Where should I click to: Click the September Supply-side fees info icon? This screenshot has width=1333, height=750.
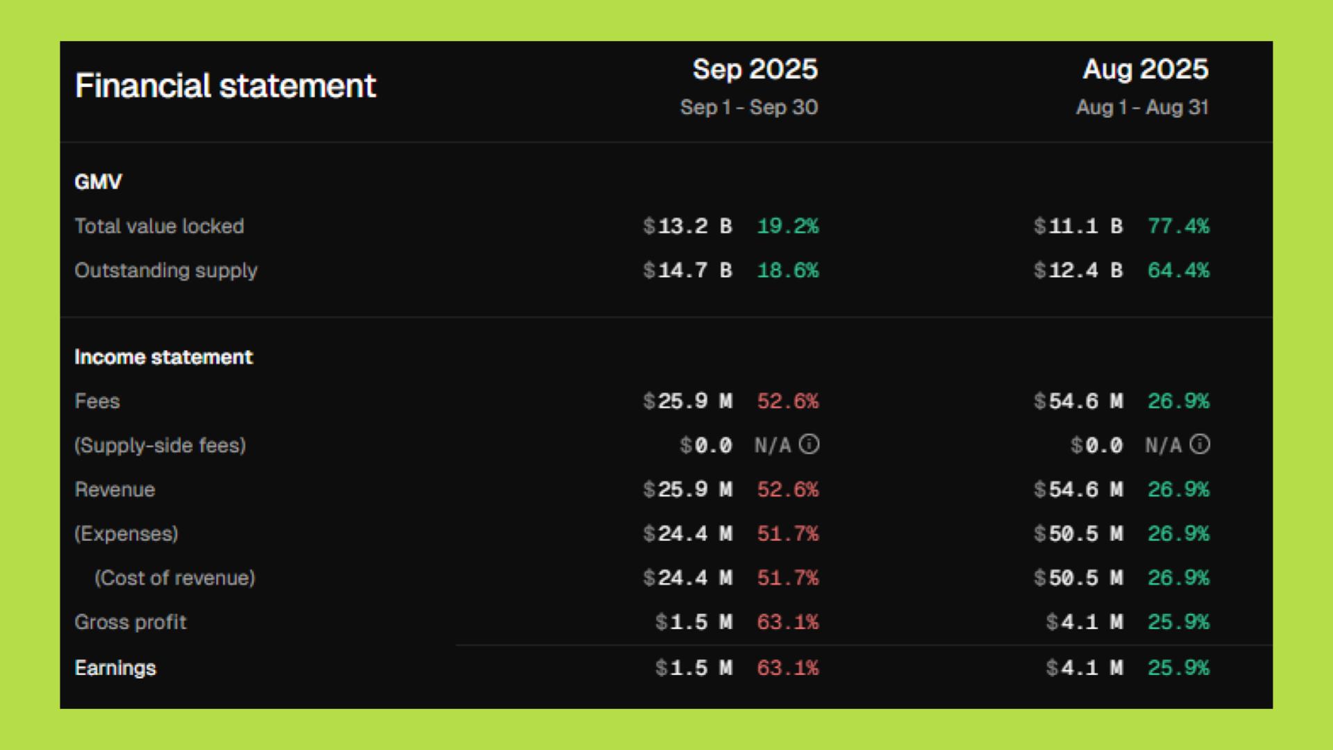point(809,444)
